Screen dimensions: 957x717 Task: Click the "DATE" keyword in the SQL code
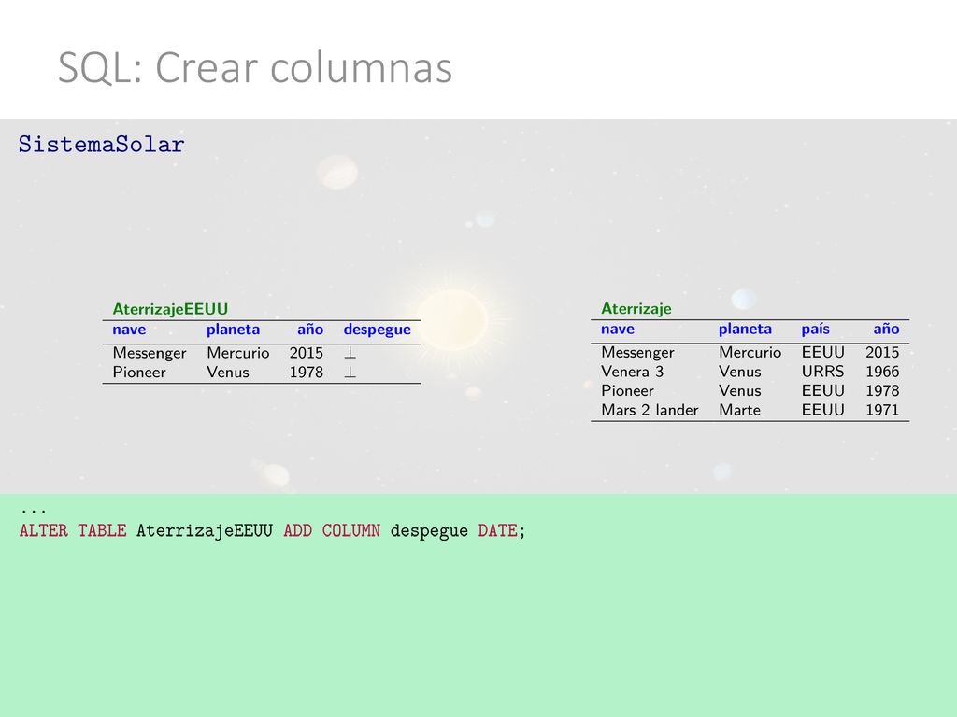coord(497,530)
